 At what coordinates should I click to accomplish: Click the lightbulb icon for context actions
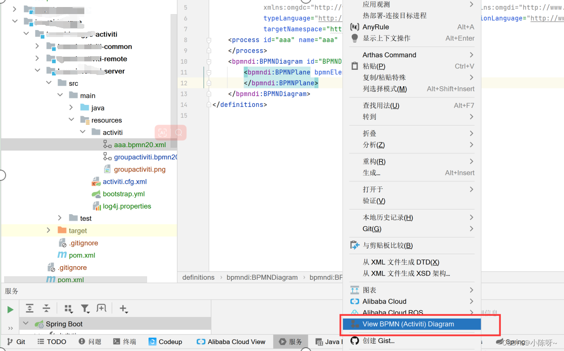[x=355, y=38]
